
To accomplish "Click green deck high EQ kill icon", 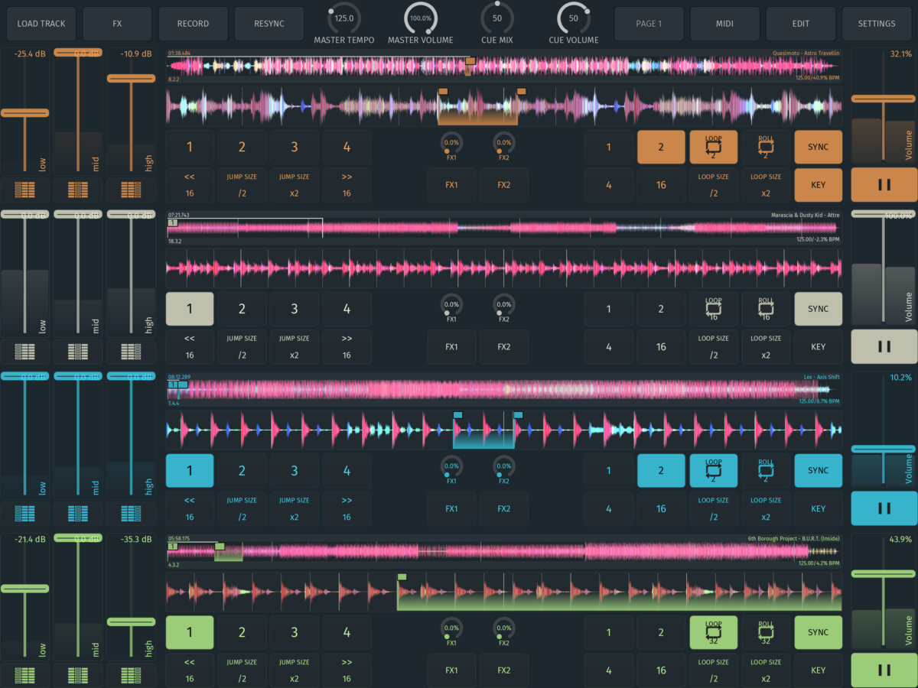I will click(131, 676).
